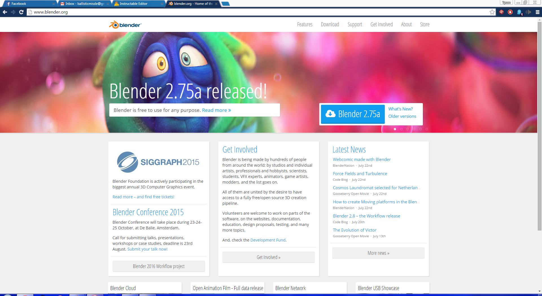The image size is (542, 296).
Task: Open the Blender Conference 2015 heading link
Action: point(148,212)
